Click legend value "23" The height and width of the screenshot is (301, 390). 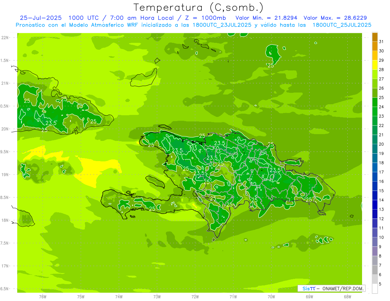(x=381, y=116)
